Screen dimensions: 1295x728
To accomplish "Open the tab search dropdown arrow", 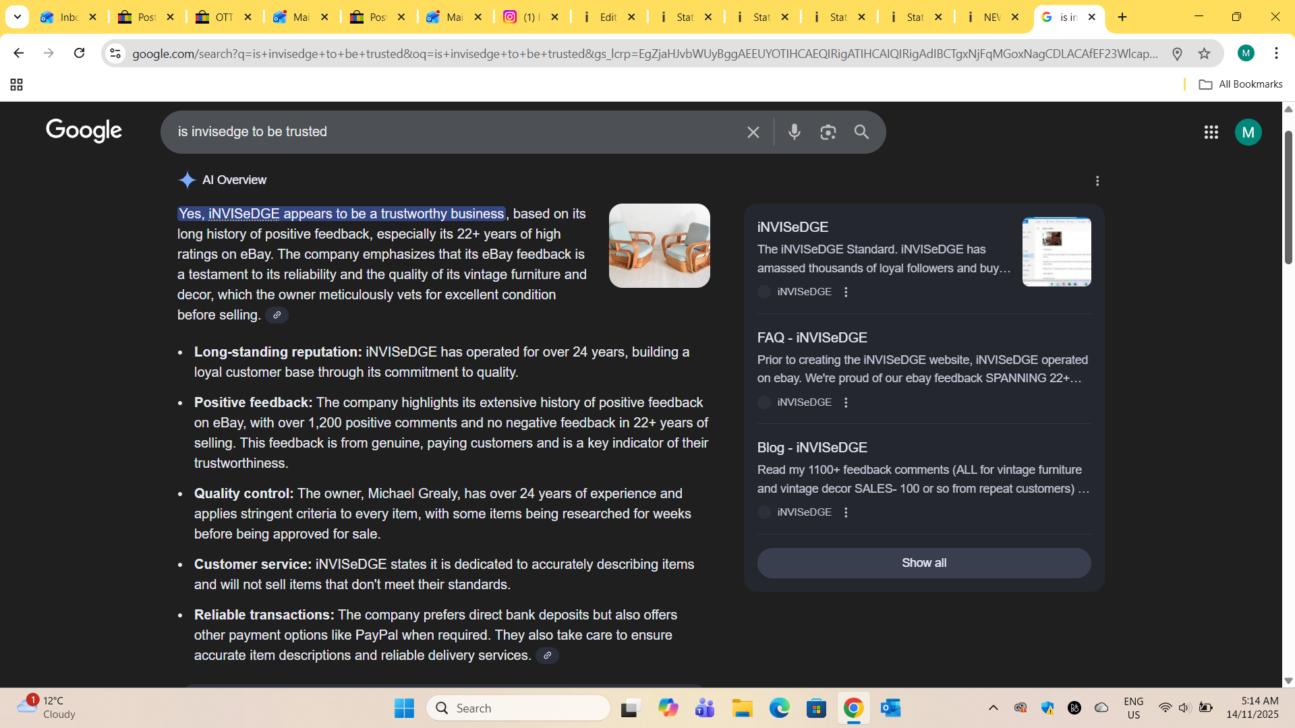I will (x=17, y=17).
